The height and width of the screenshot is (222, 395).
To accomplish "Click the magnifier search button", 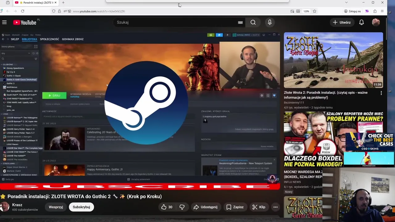I will 253,22.
